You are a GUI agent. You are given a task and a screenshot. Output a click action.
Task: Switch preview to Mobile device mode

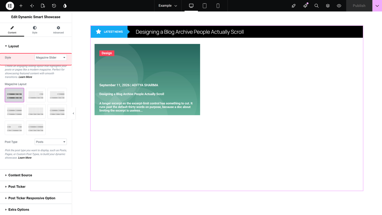point(218,6)
